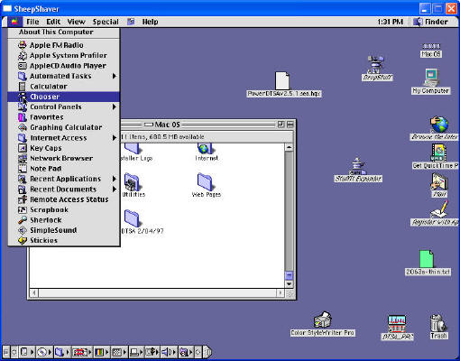Open the Calculator desk accessory
Viewport: 460px width, 361px height.
[x=64, y=87]
